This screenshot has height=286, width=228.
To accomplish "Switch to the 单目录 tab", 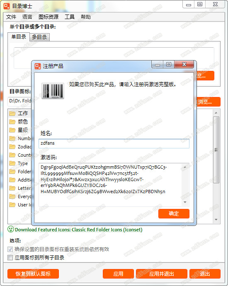I will 19,37.
